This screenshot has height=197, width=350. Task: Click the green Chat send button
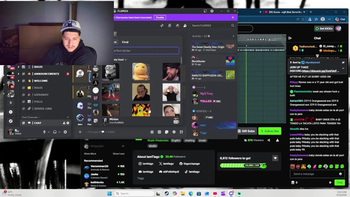click(x=340, y=182)
